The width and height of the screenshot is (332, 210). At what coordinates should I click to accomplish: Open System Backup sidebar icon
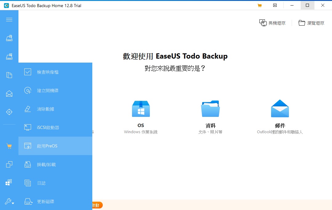pos(9,56)
